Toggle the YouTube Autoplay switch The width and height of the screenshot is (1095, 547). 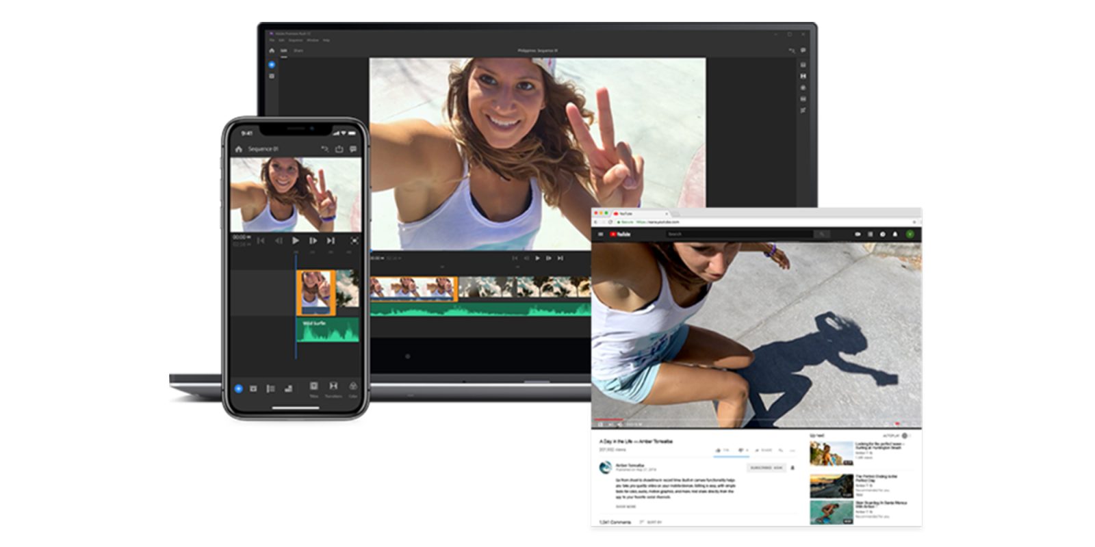pos(905,436)
